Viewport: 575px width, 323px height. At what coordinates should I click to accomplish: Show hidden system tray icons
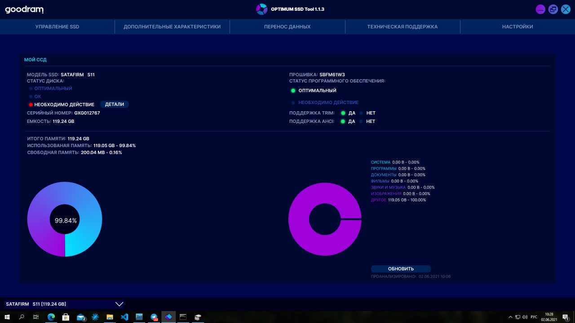coord(510,317)
